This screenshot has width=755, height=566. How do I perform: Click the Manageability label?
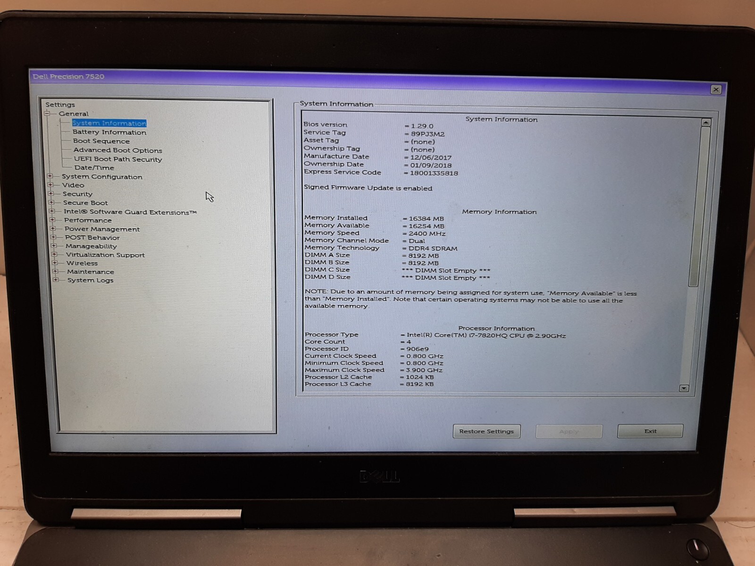[x=91, y=246]
